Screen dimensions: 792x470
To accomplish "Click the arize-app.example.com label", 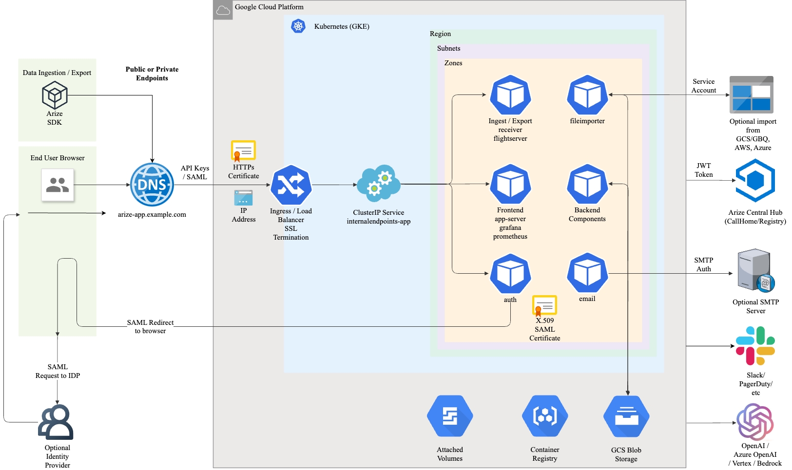I will pyautogui.click(x=152, y=214).
